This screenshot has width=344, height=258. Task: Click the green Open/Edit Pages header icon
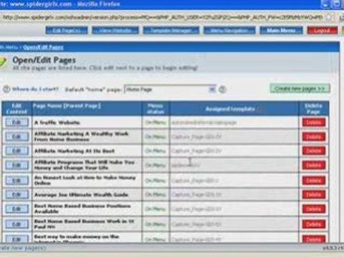(4, 62)
